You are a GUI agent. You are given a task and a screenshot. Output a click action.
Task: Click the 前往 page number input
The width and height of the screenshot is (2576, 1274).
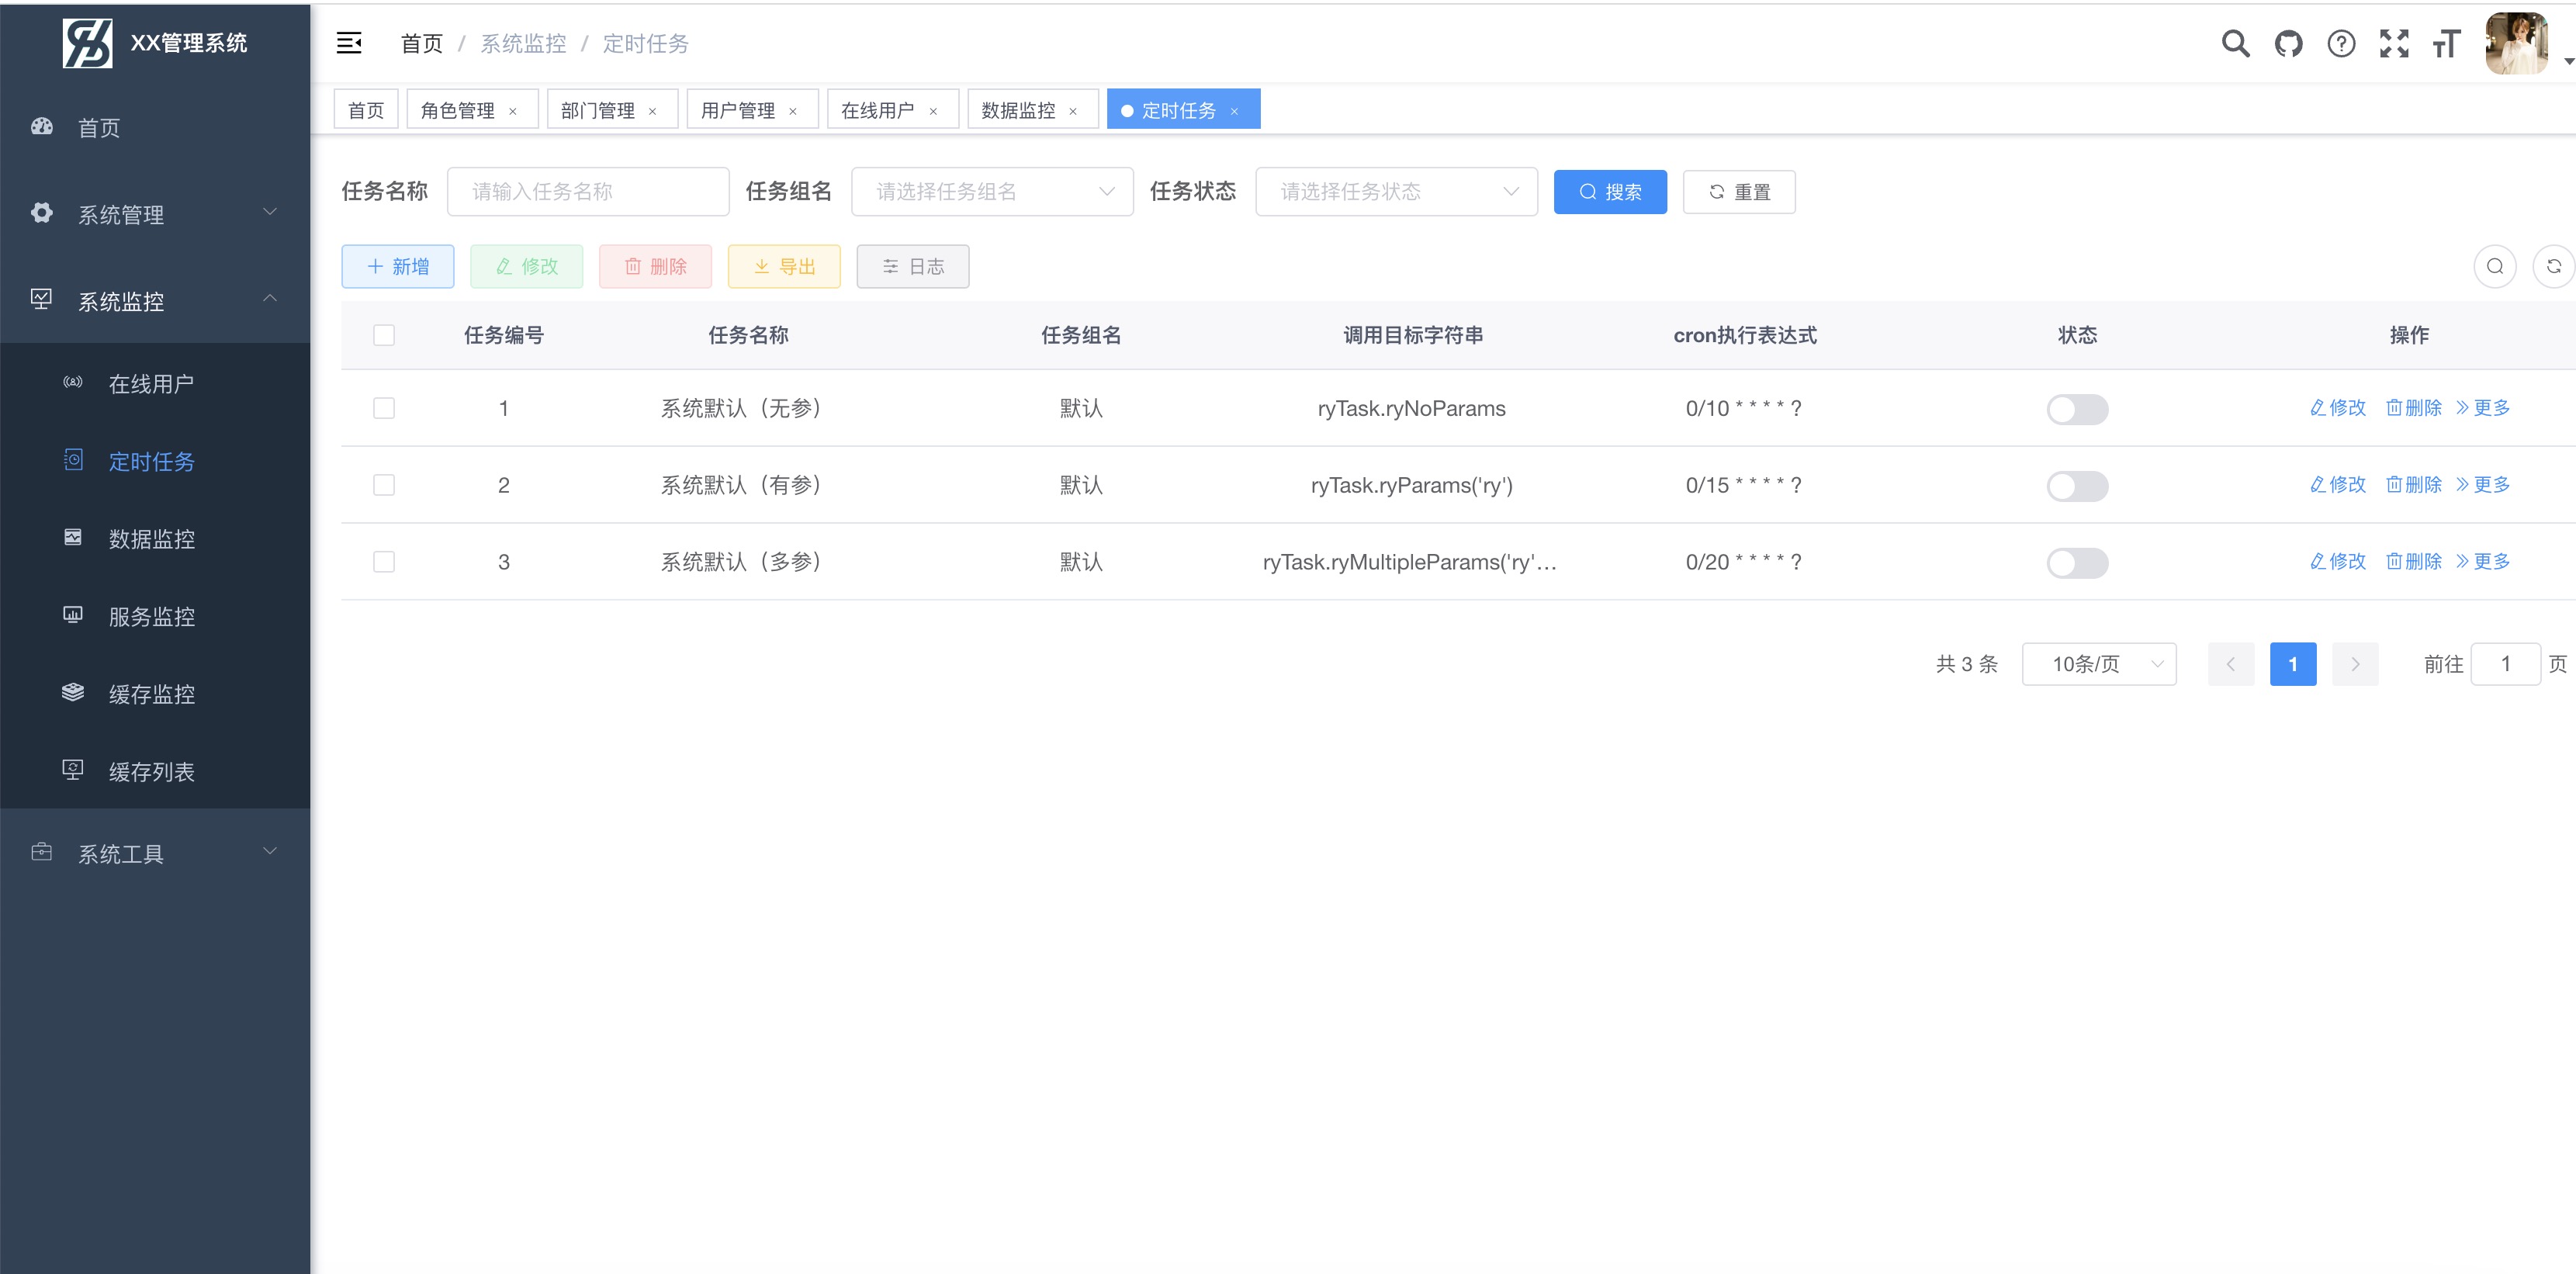tap(2505, 664)
